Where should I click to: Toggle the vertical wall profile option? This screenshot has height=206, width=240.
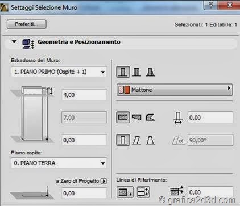point(123,140)
